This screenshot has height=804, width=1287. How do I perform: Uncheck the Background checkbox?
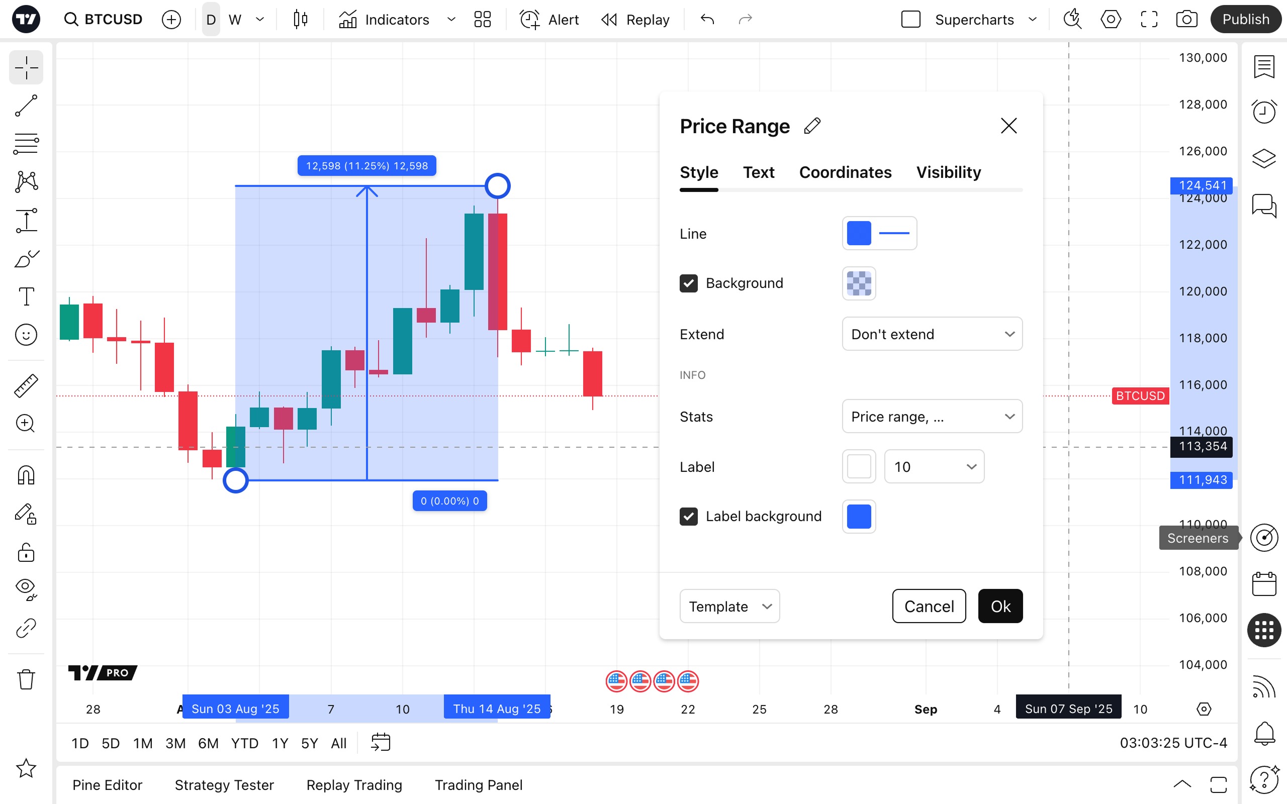pos(689,283)
